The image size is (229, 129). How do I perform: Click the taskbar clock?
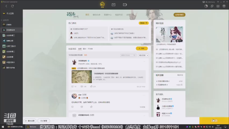click(x=218, y=127)
